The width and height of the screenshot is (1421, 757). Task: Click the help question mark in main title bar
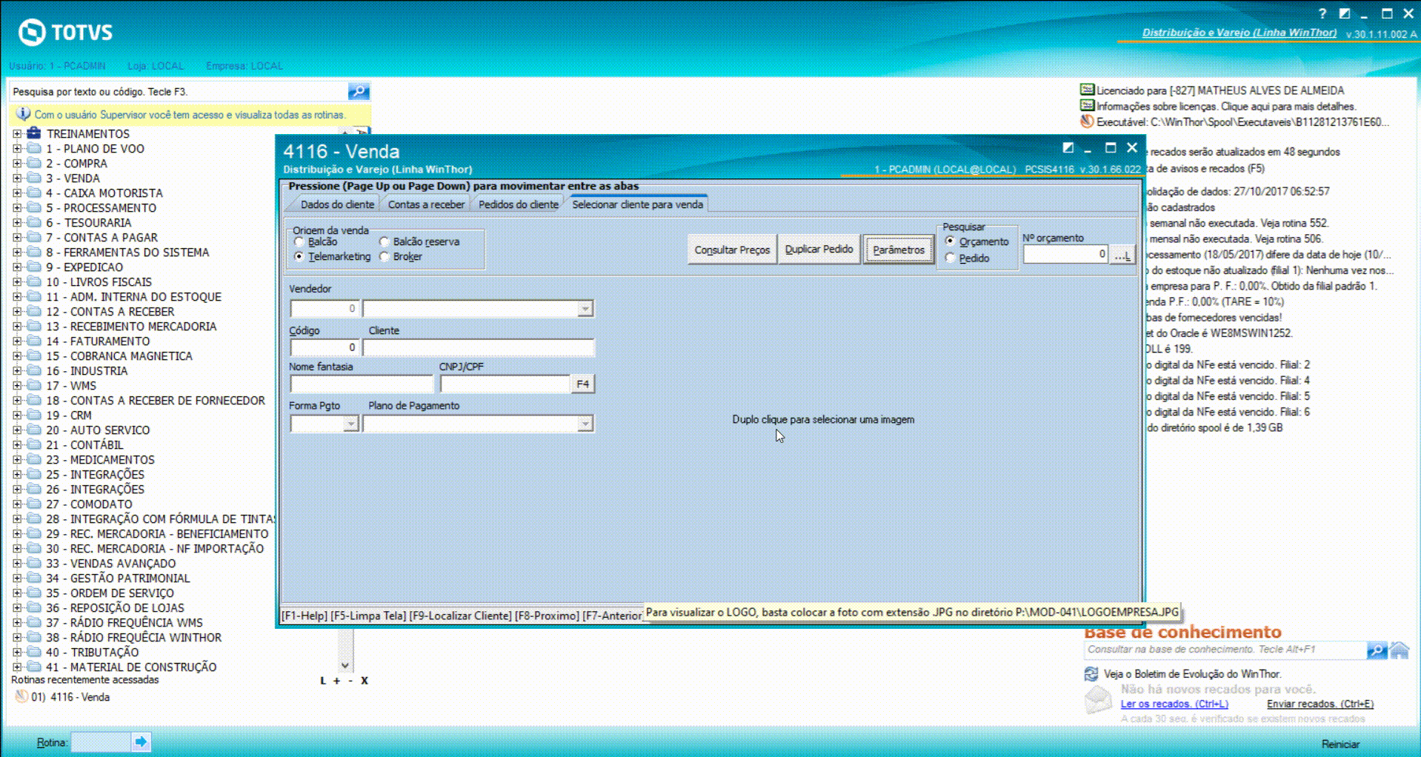[x=1322, y=13]
